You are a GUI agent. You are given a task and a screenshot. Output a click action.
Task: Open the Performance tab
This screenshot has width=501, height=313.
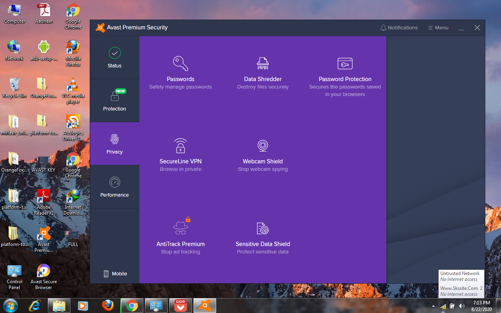click(x=115, y=187)
